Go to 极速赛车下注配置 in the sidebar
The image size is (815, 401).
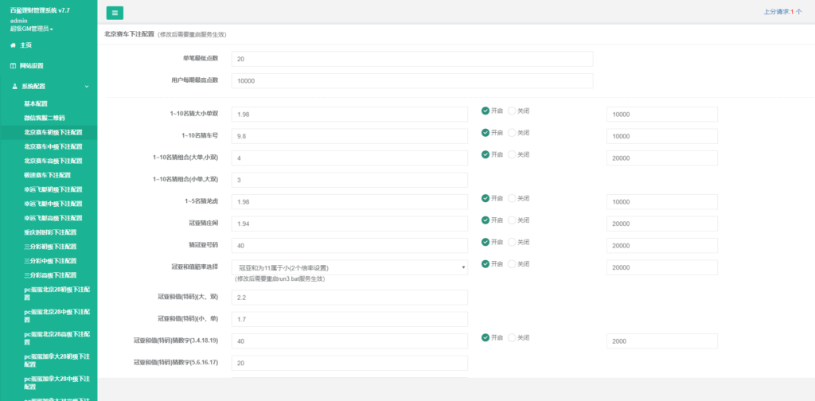click(x=47, y=175)
